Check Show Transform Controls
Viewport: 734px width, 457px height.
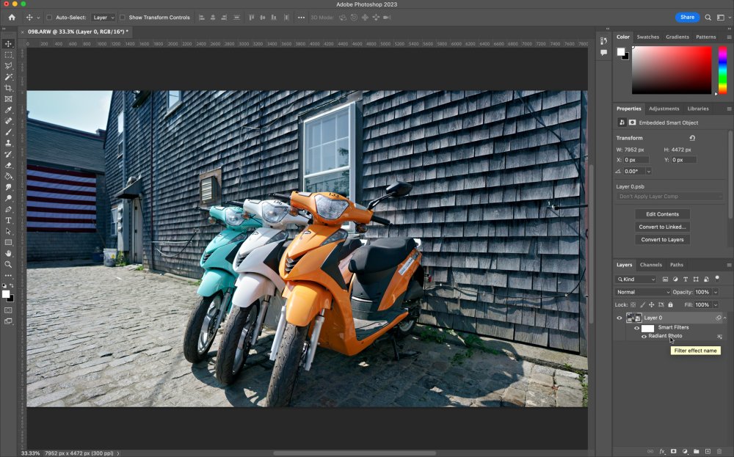(x=123, y=17)
